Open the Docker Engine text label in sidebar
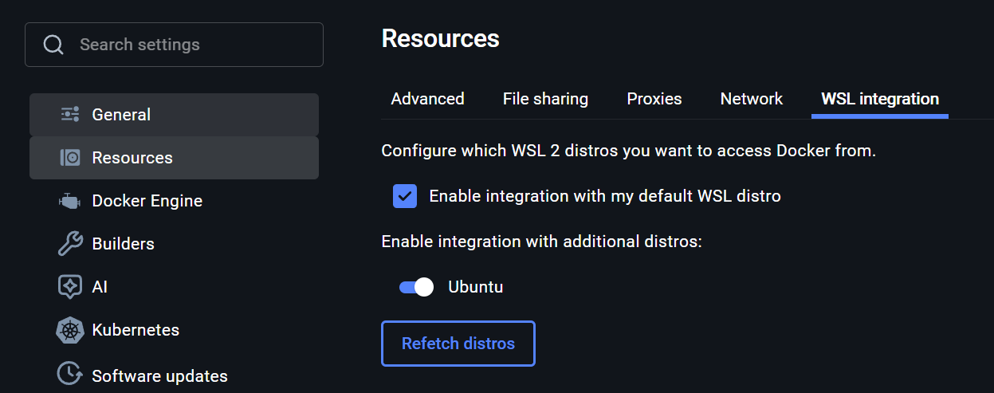The image size is (994, 393). click(x=147, y=201)
